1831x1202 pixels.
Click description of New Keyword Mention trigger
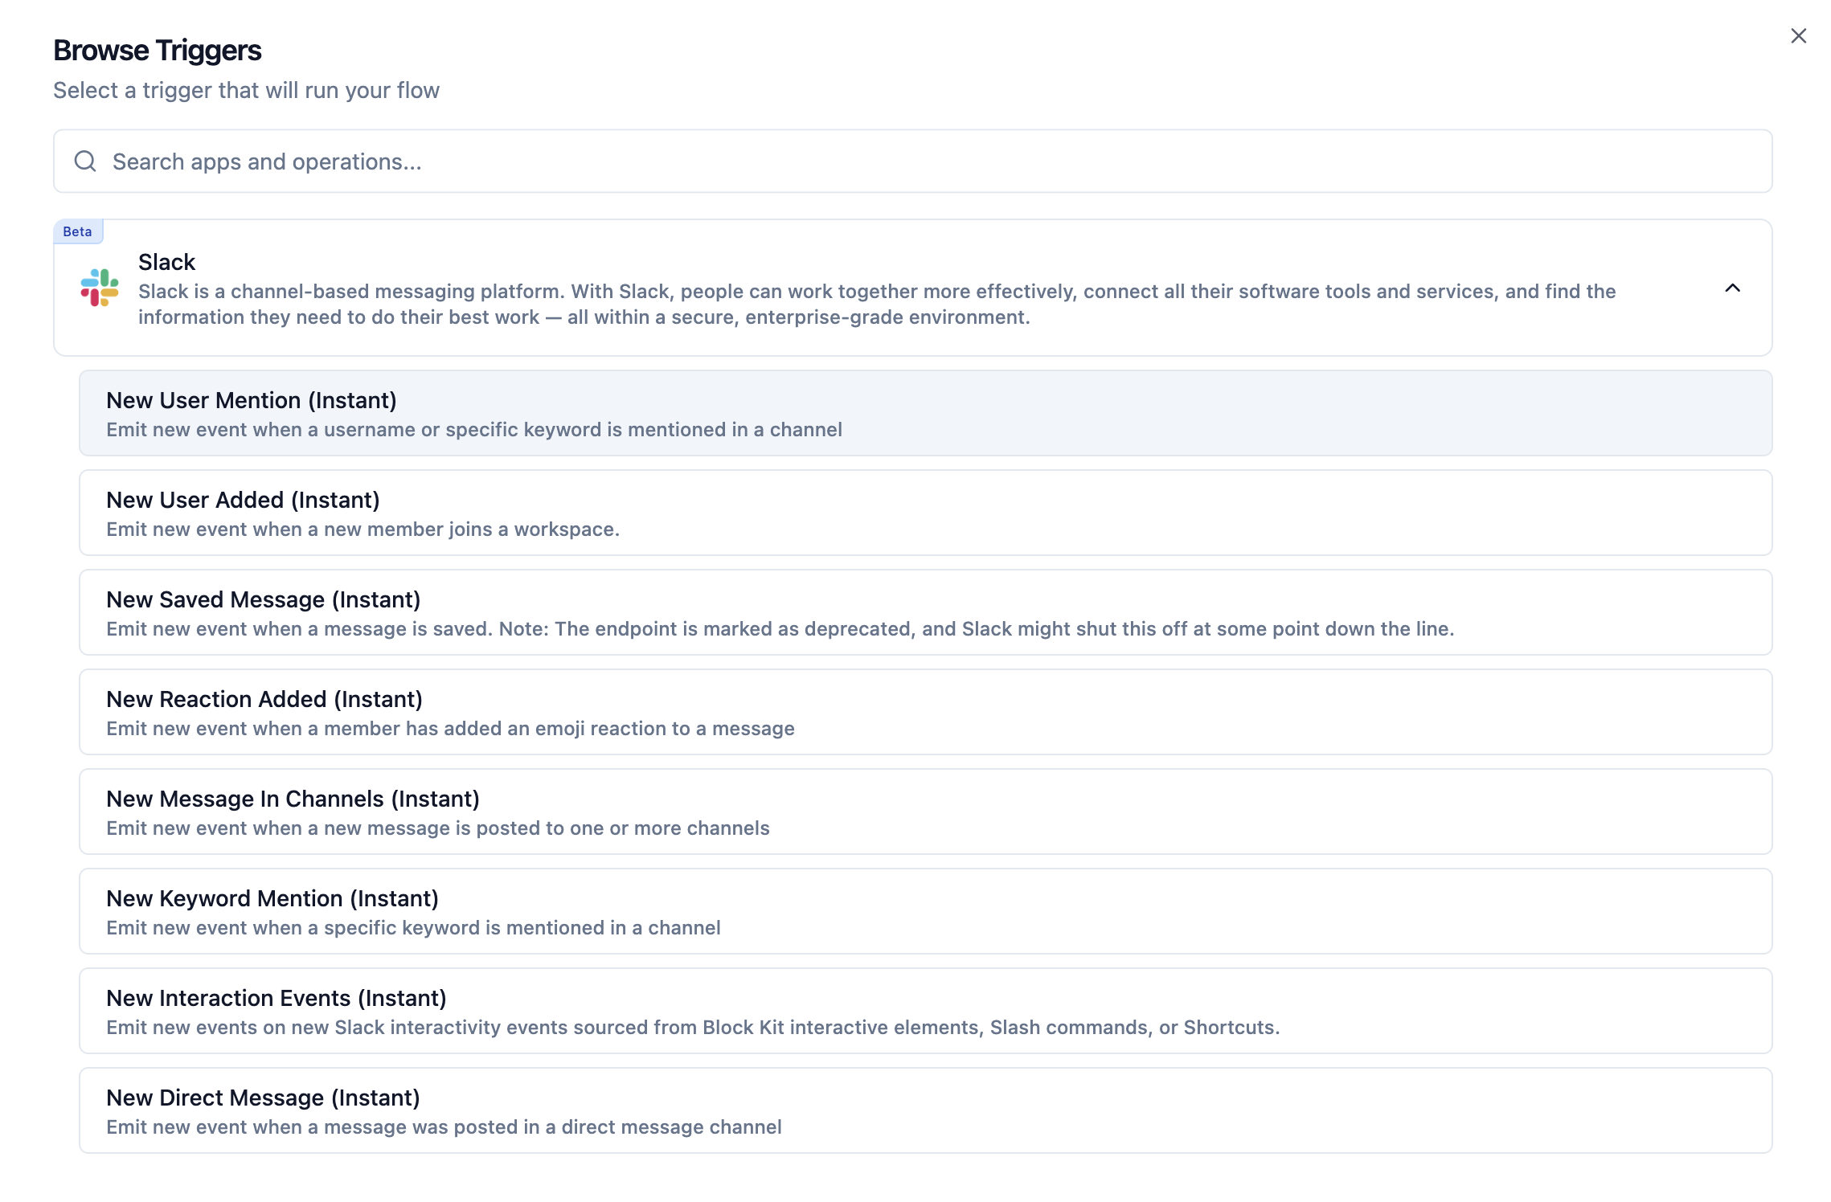(413, 928)
